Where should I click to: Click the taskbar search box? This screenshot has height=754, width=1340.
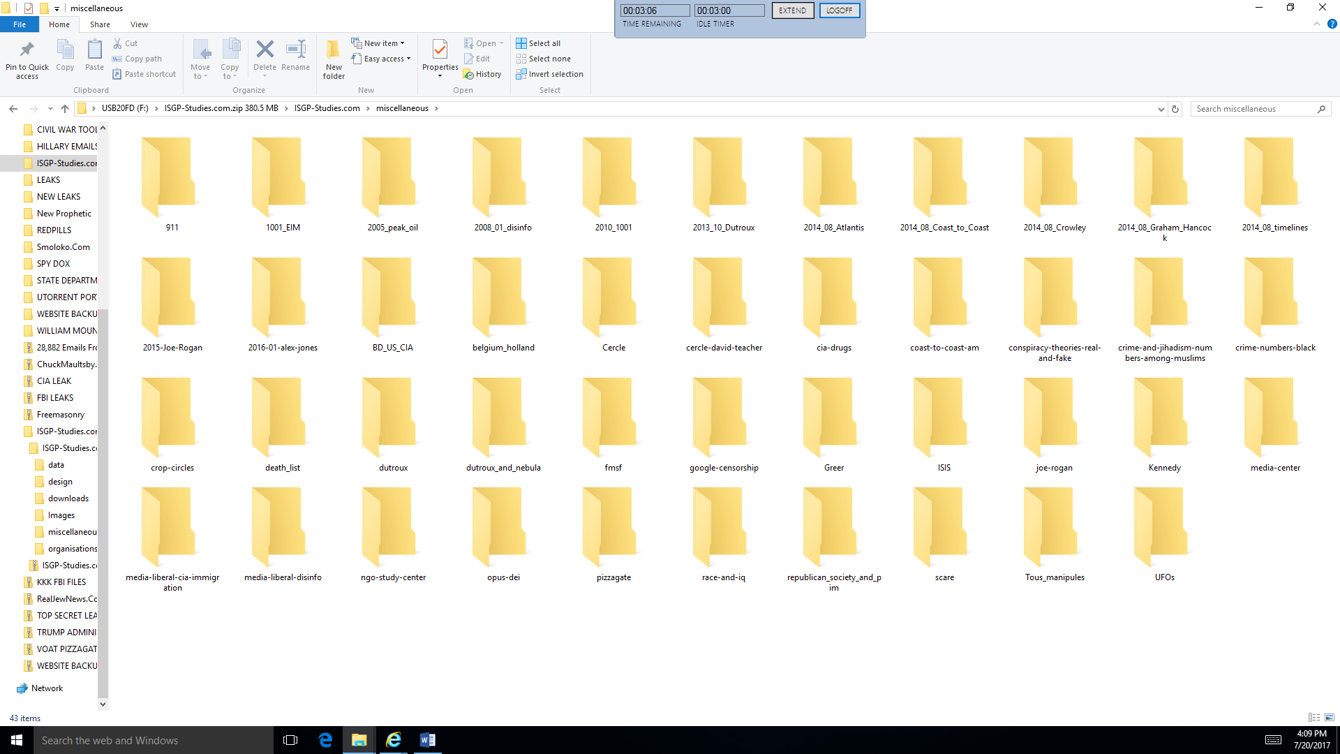154,740
